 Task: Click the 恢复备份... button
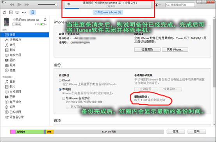pyautogui.click(x=170, y=89)
